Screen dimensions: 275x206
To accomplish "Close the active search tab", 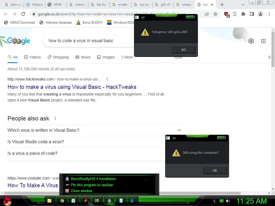I will [x=212, y=5].
